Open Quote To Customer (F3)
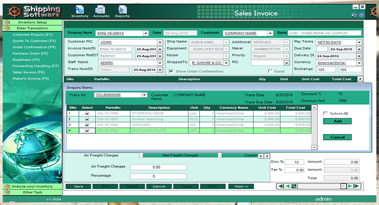 click(34, 41)
